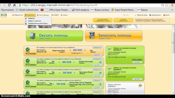Click the 300 RUR amount for Прохоров Юрий
The image size is (175, 98).
(x=67, y=73)
